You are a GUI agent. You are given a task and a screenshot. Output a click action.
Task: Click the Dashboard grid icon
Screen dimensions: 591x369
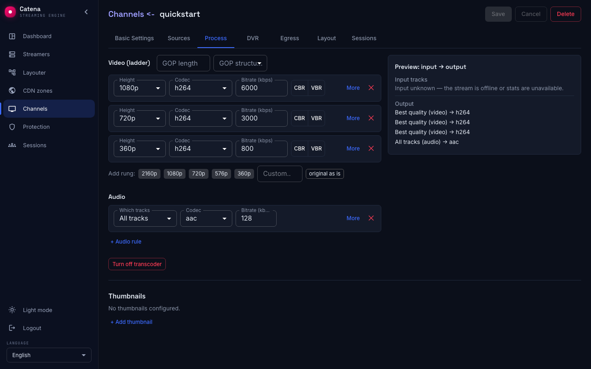tap(12, 36)
